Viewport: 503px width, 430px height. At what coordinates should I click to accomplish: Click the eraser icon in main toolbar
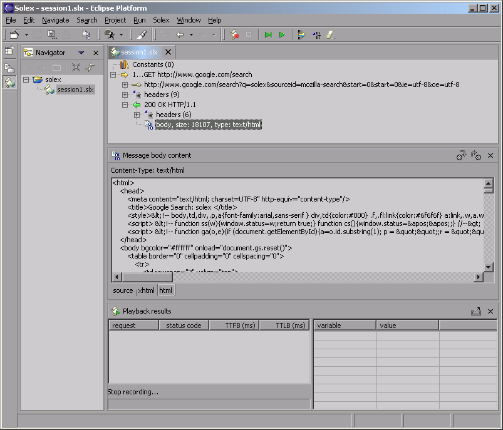click(x=331, y=35)
